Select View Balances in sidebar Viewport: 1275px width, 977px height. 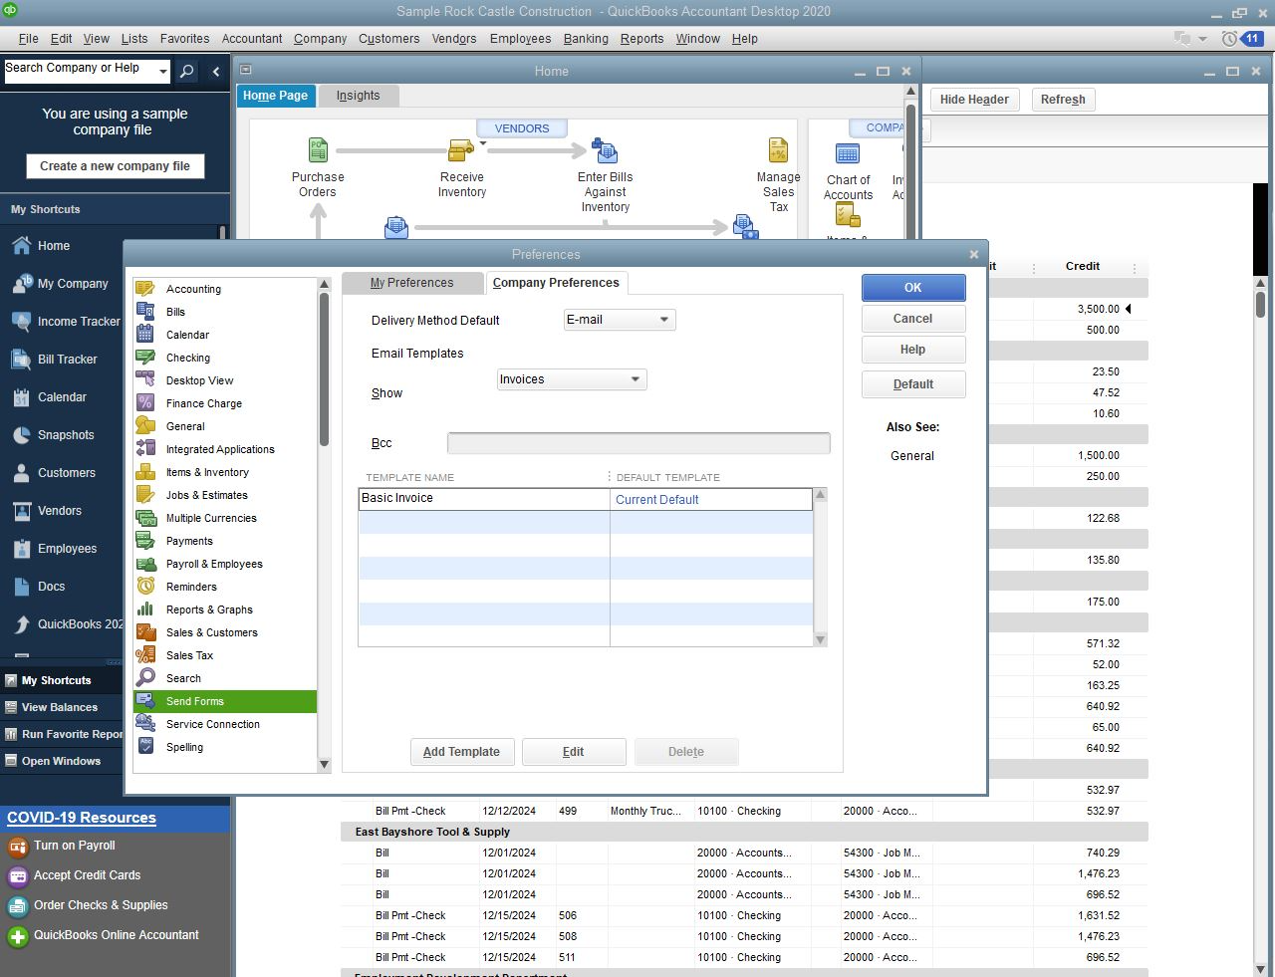[60, 707]
